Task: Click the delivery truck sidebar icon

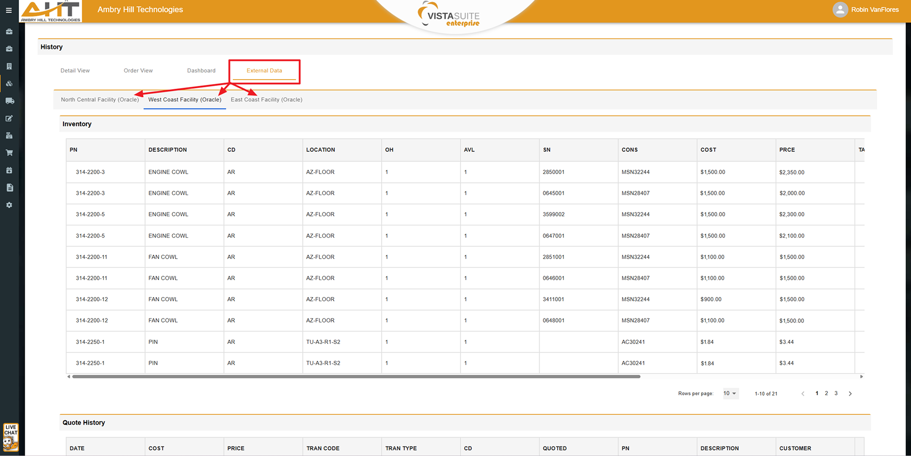Action: click(x=9, y=101)
